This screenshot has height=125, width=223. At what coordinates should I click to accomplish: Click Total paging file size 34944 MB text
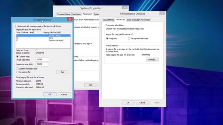(x=146, y=55)
